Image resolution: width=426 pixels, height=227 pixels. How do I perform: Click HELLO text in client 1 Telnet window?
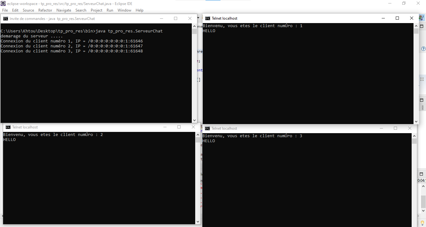click(x=209, y=31)
